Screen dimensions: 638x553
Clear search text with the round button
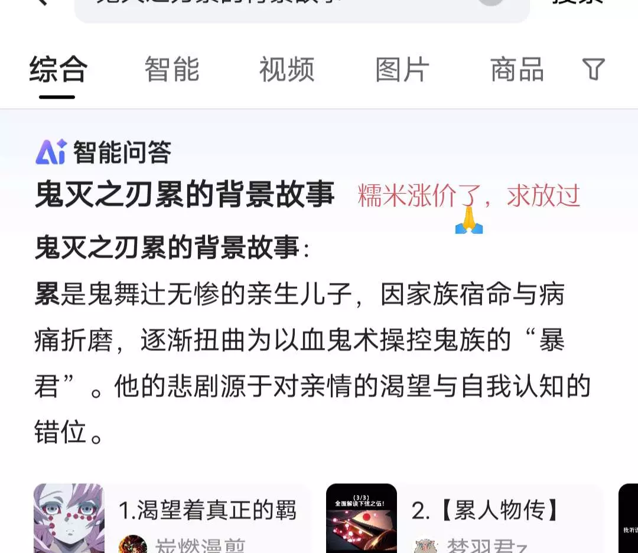(491, 2)
